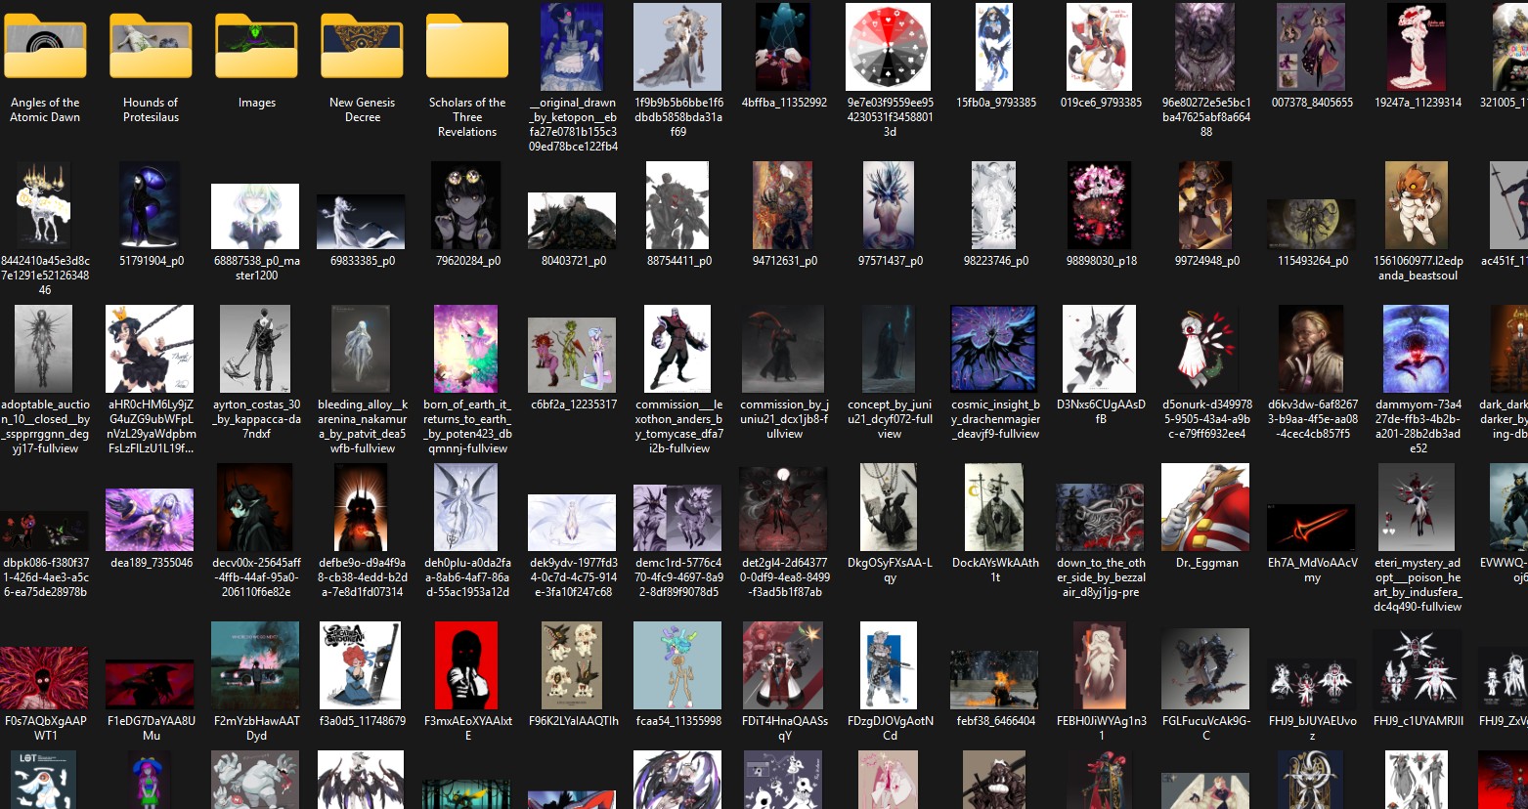The image size is (1528, 809).
Task: Select the 68887538_p0_master1200 thumbnail
Action: (256, 217)
